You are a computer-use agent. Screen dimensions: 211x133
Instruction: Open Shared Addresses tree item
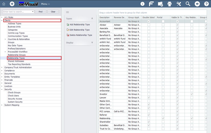click(16, 61)
